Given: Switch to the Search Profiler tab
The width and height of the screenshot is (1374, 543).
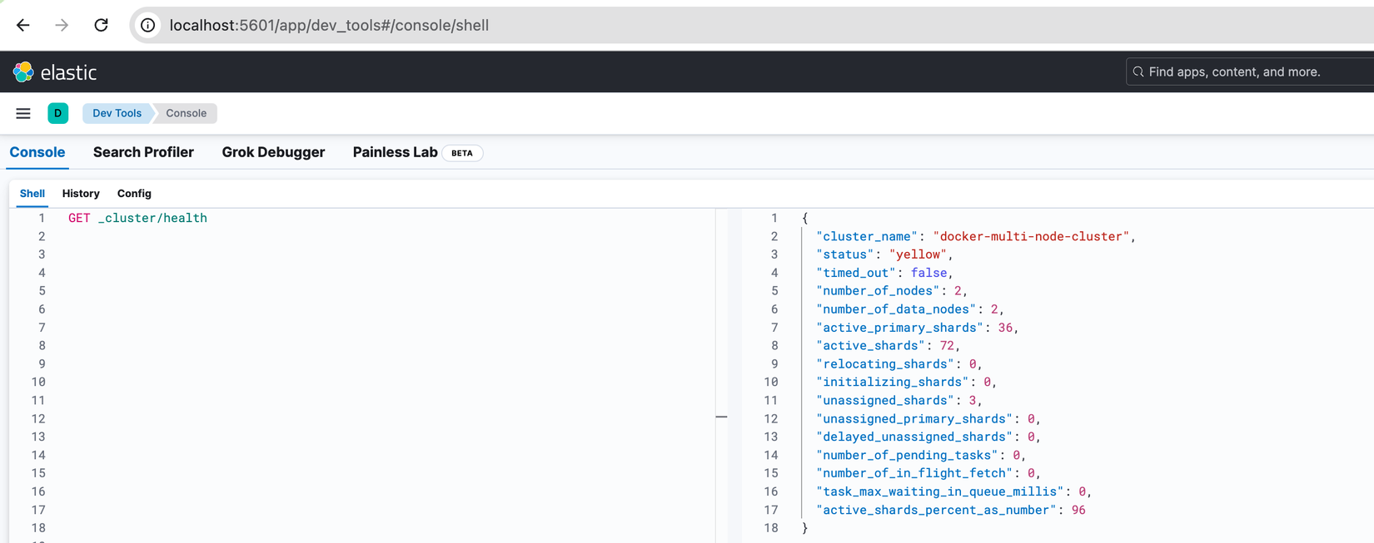Looking at the screenshot, I should [143, 152].
